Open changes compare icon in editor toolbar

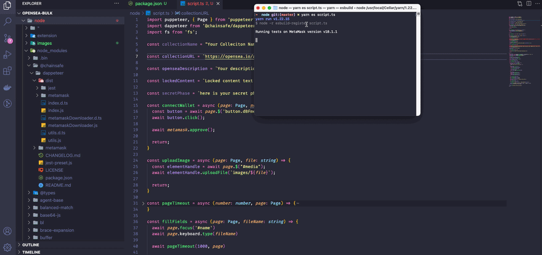[519, 4]
